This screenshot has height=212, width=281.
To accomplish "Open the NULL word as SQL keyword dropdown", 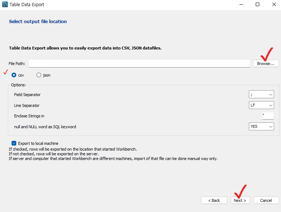I will tap(261, 126).
